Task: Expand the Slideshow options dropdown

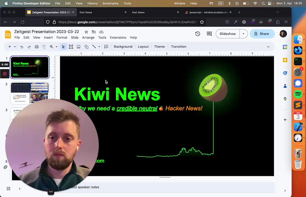Action: (x=243, y=34)
